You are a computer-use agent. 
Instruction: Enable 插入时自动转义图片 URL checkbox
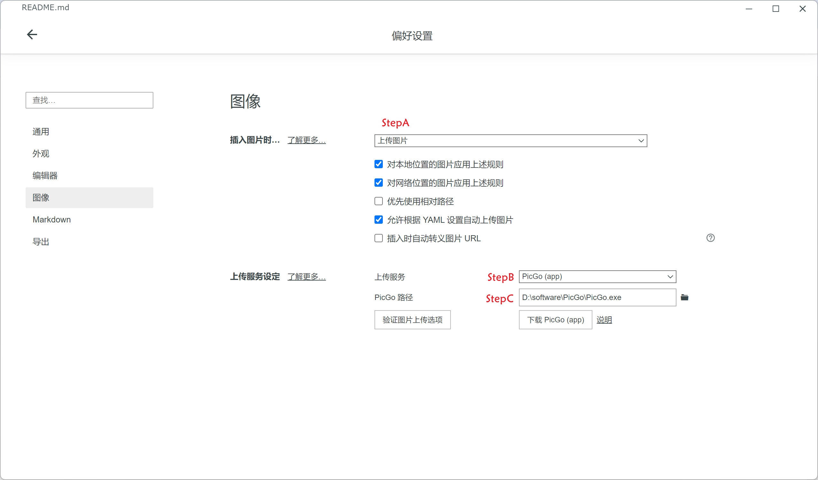(379, 238)
